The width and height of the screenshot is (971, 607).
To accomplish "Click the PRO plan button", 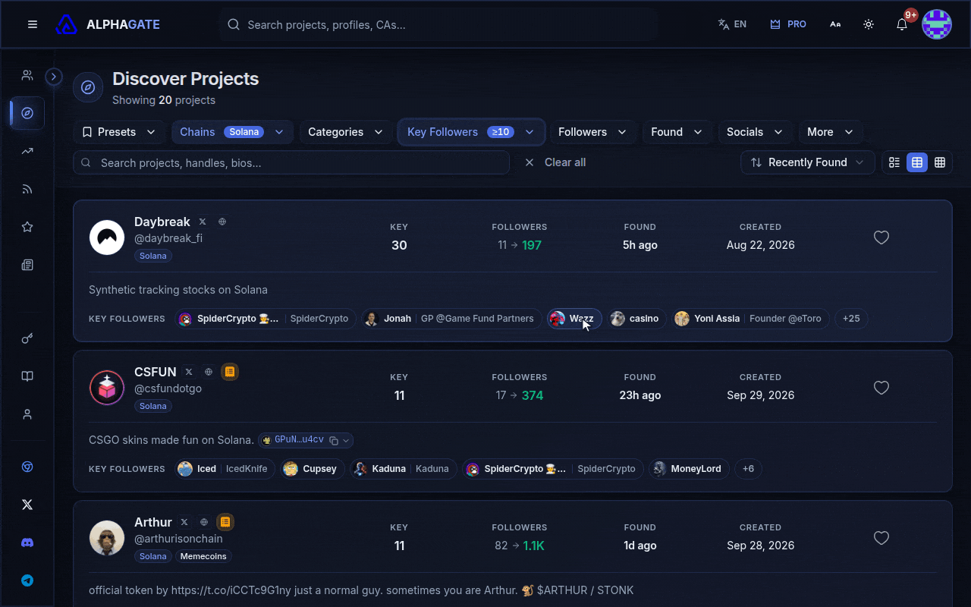I will click(x=788, y=24).
